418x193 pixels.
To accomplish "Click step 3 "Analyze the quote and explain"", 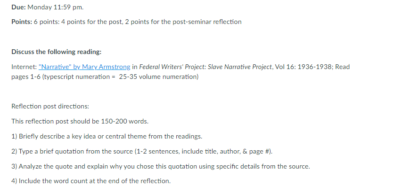I will [x=161, y=167].
